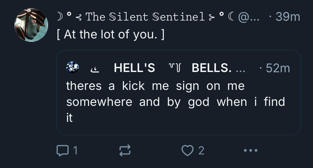Open quoted tweet via "theres a kick me sign" text

(155, 86)
